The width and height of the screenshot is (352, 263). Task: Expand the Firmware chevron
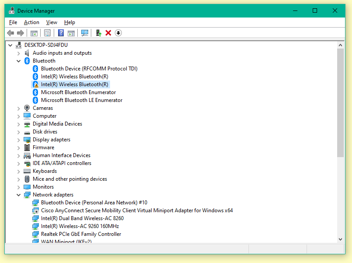tap(19, 148)
